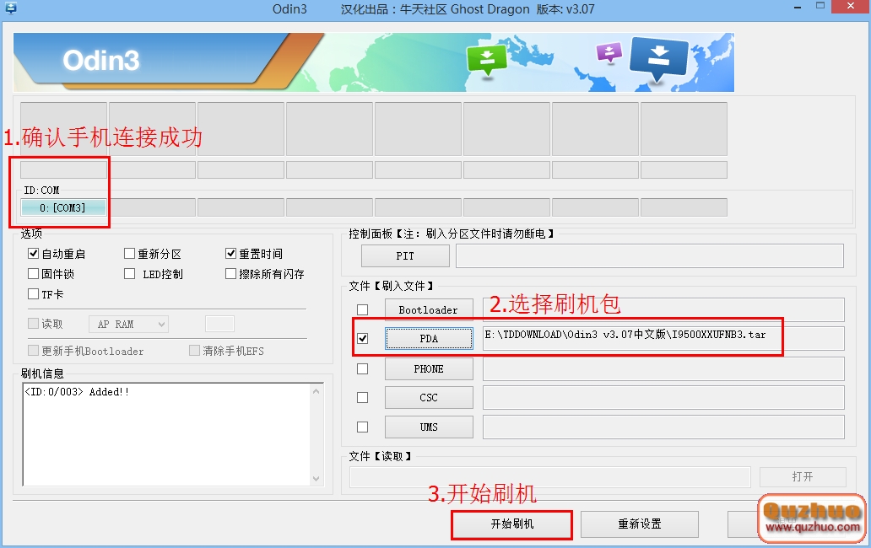871x548 pixels.
Task: Uncheck the PDA file checkbox
Action: (x=362, y=338)
